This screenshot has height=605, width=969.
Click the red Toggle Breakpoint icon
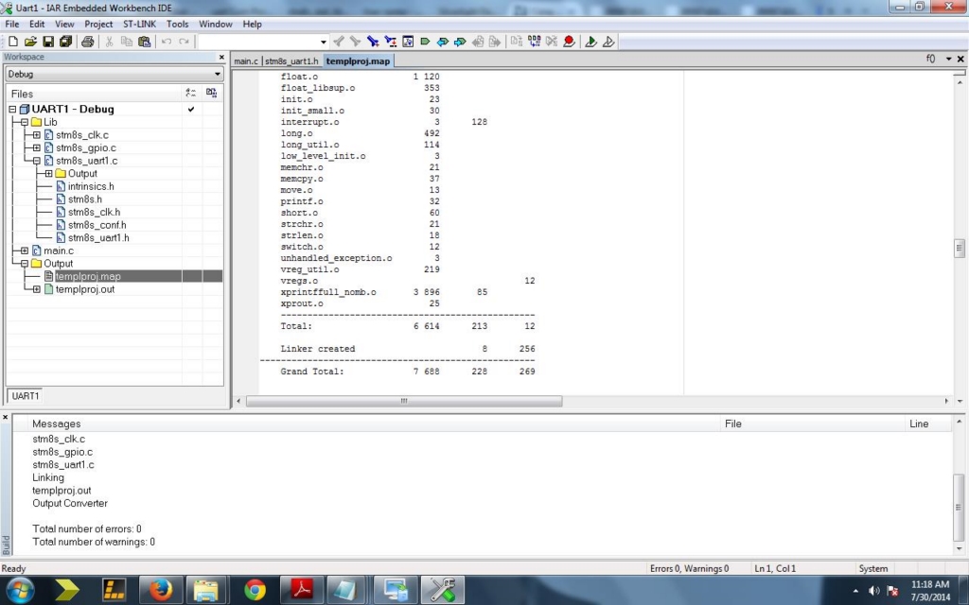coord(569,42)
